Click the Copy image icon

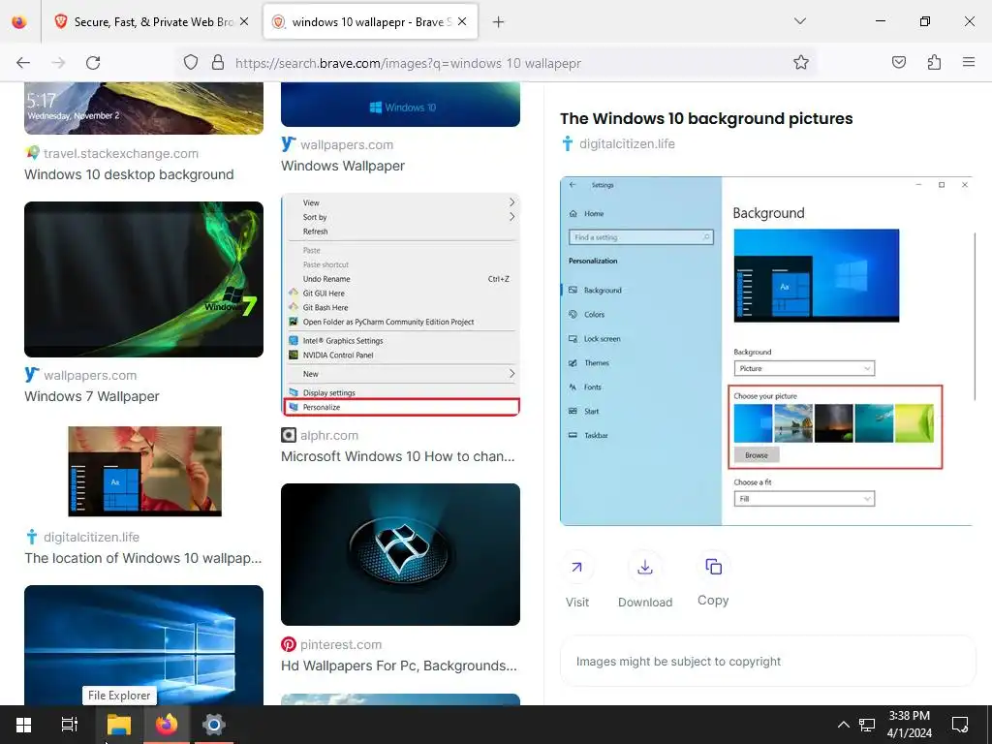pos(713,567)
